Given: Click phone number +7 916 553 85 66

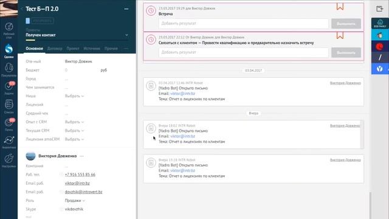Looking at the screenshot, I should (x=80, y=175).
